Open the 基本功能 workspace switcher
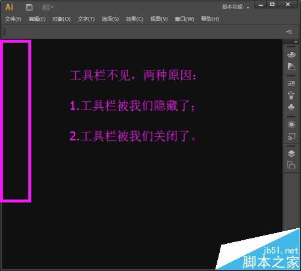This screenshot has width=301, height=271. click(235, 7)
